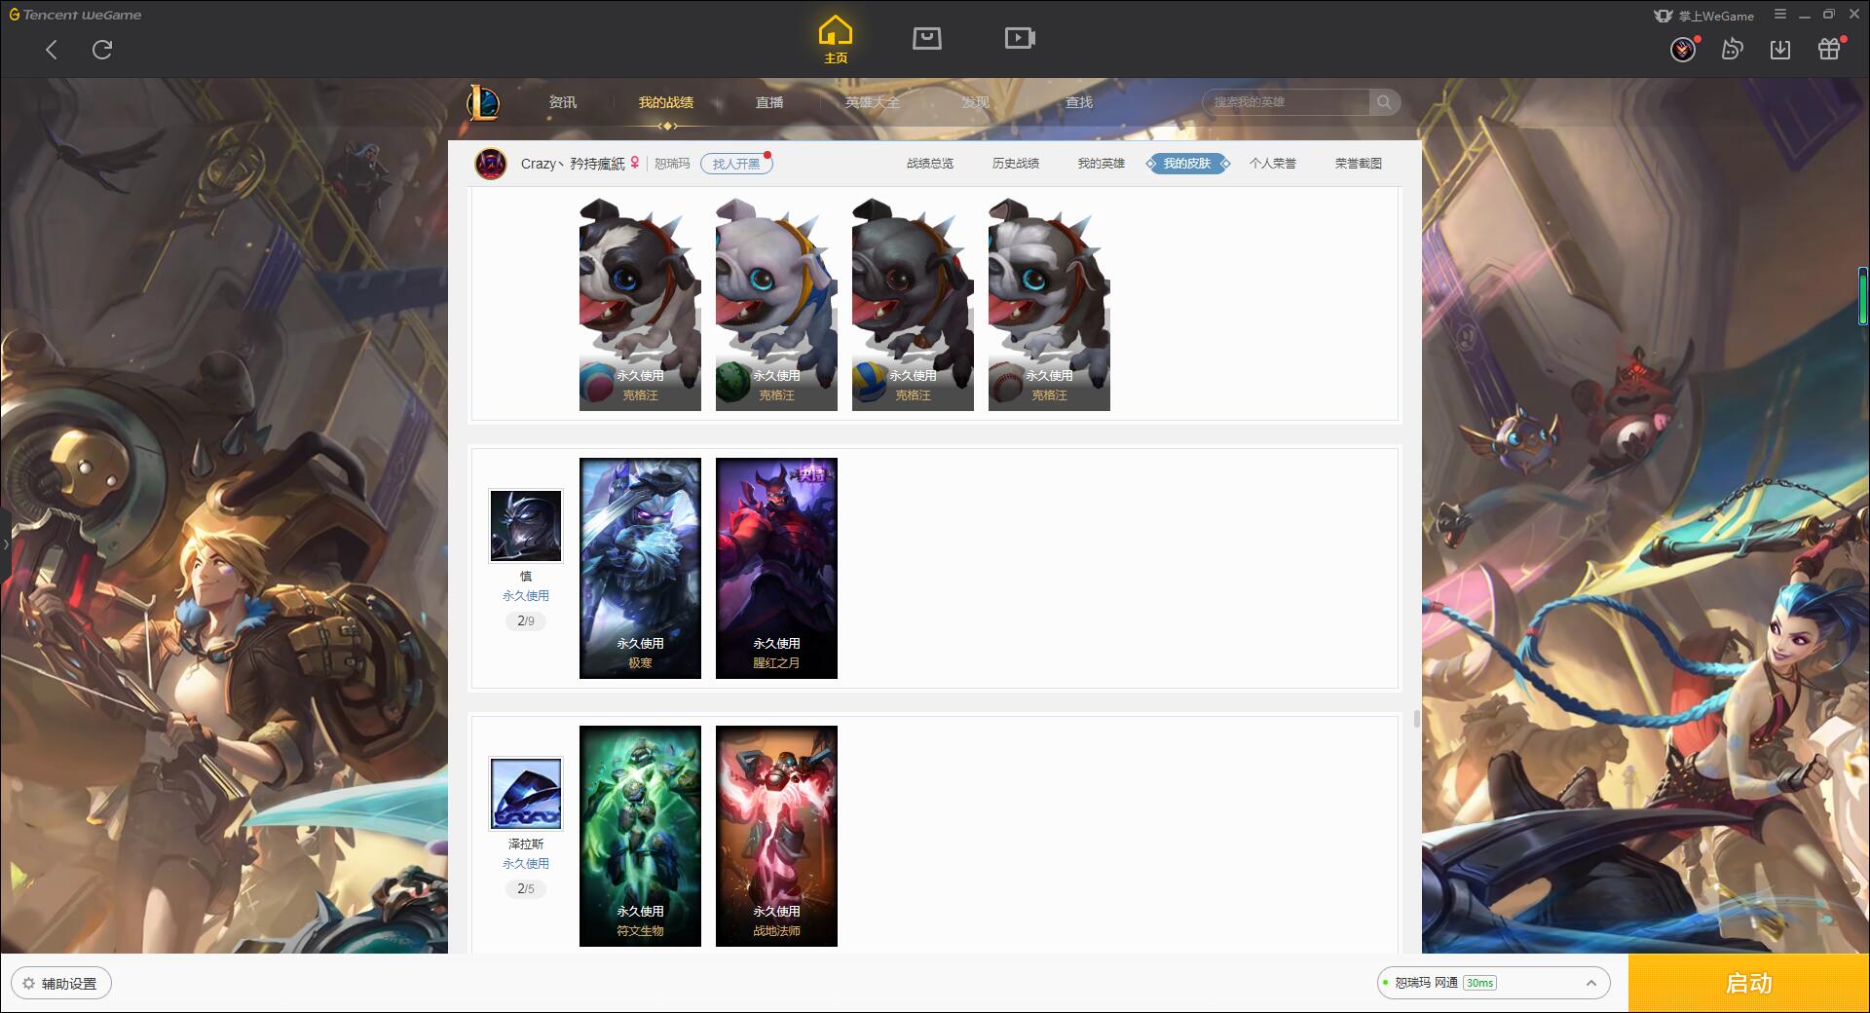Viewport: 1870px width, 1013px height.
Task: Click 永久使用 under the 慎 portrait
Action: pos(526,595)
